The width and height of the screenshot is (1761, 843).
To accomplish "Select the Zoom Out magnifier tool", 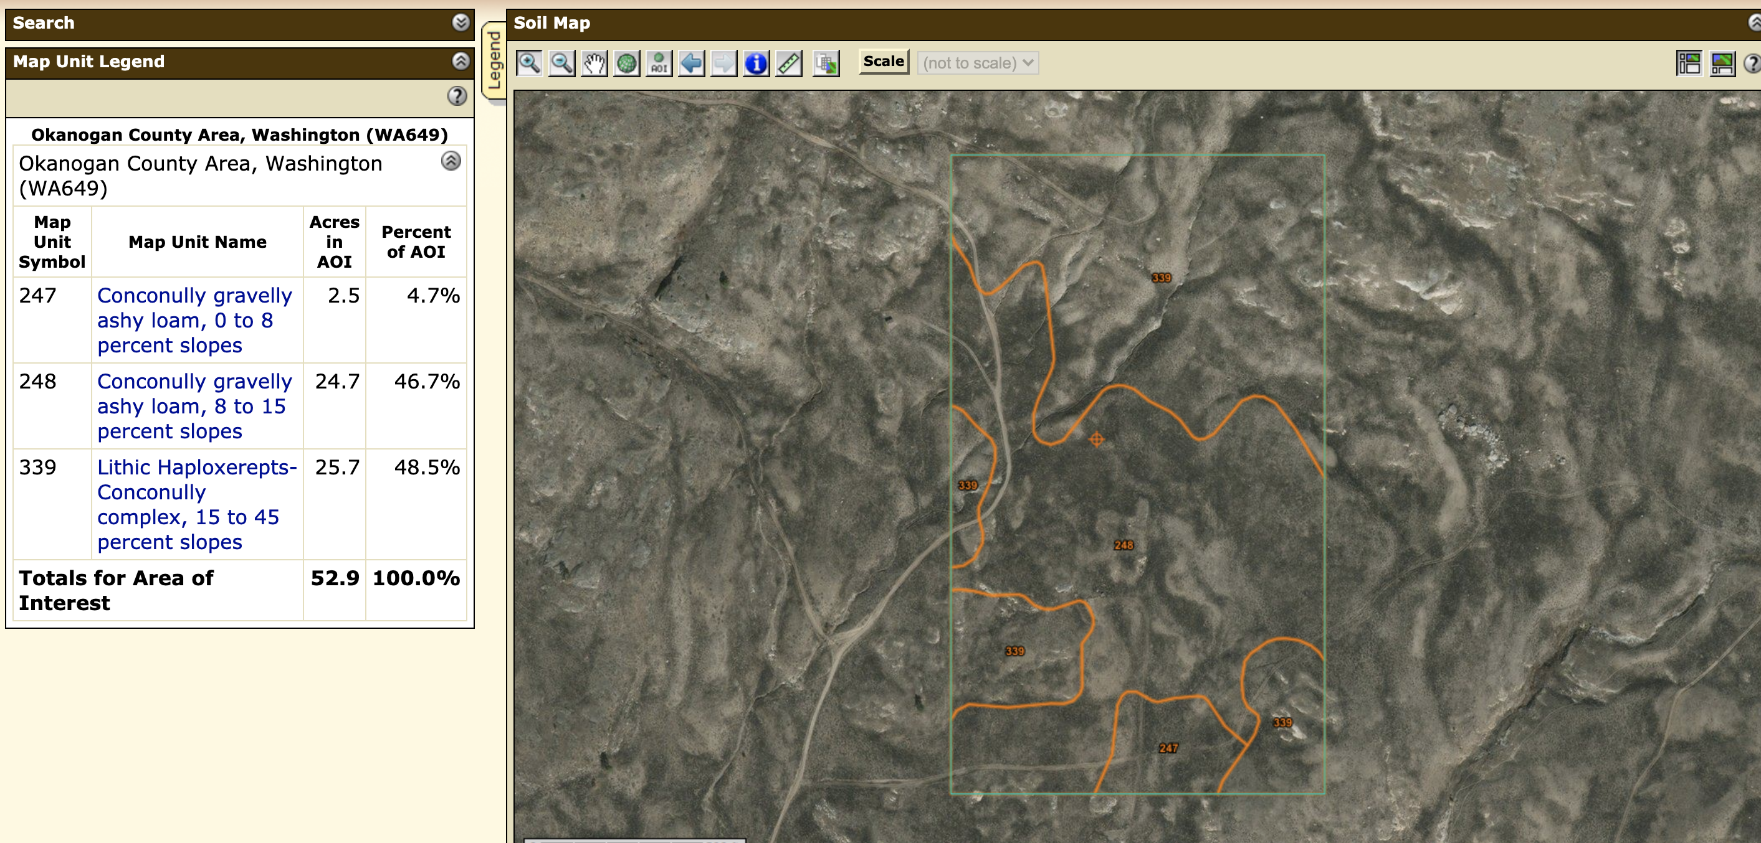I will coord(561,64).
